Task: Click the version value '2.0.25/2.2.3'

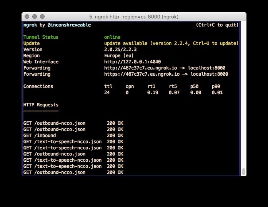Action: 120,50
